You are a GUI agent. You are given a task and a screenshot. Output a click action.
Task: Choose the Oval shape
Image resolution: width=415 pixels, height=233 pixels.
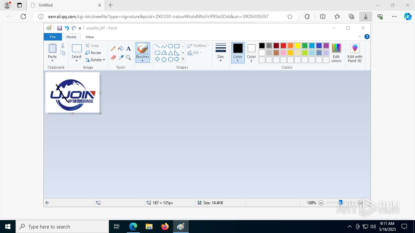171,46
